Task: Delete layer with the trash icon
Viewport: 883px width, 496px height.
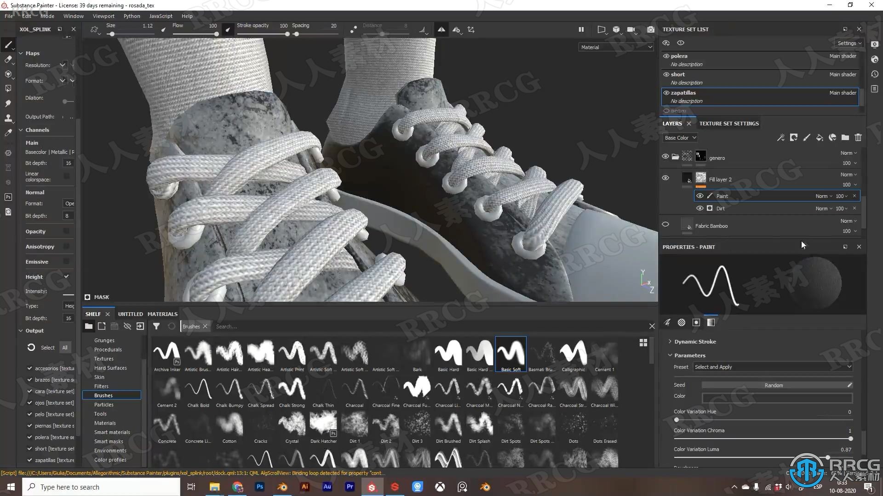Action: click(x=858, y=137)
